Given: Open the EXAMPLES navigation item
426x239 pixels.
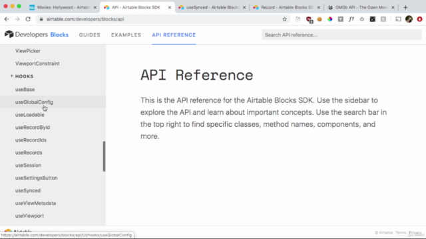Looking at the screenshot, I should 126,35.
